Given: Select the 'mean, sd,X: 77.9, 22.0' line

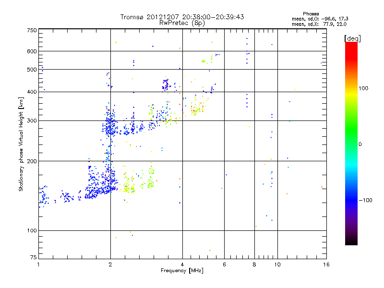Looking at the screenshot, I should tap(319, 24).
